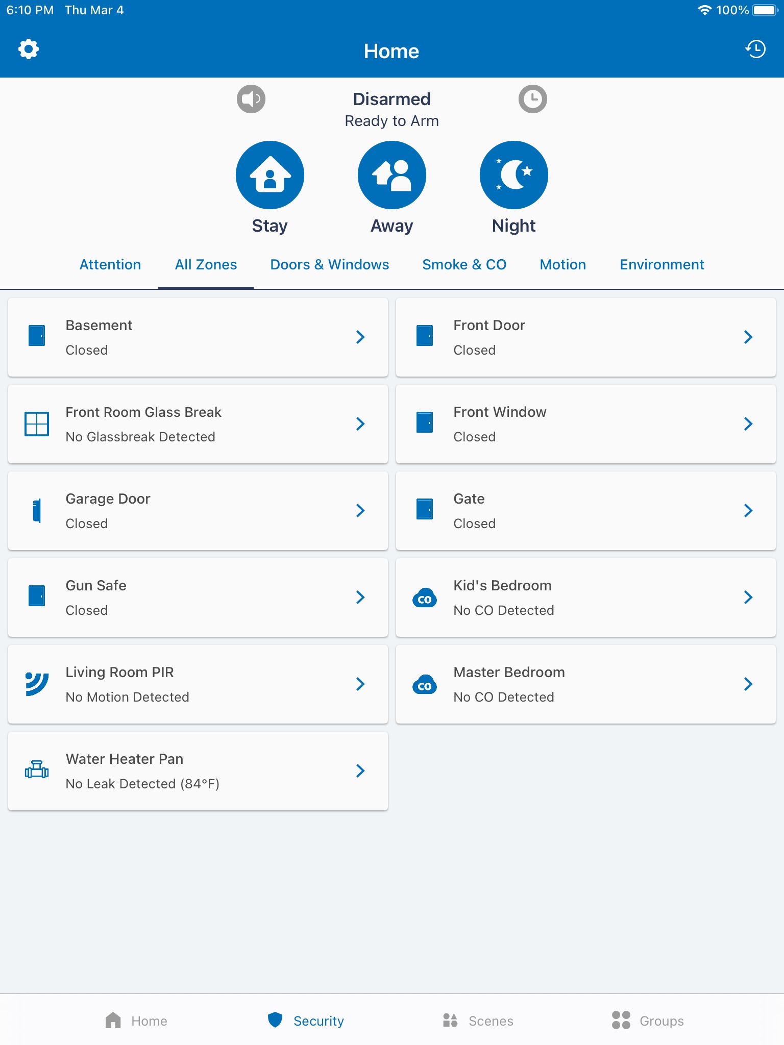Tap the glass break window icon
Viewport: 784px width, 1045px height.
point(37,424)
